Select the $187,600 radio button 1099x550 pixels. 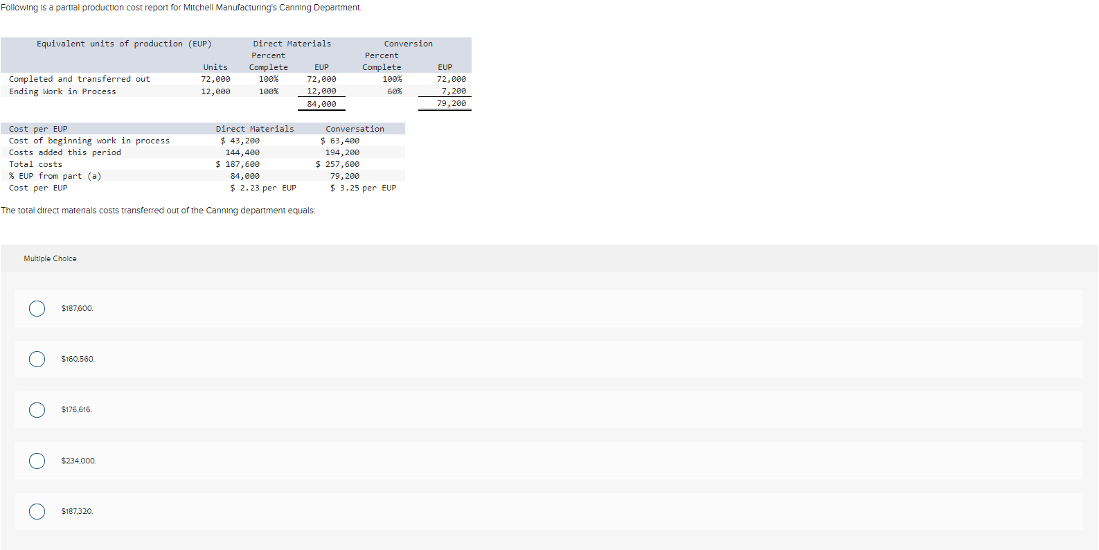tap(37, 308)
